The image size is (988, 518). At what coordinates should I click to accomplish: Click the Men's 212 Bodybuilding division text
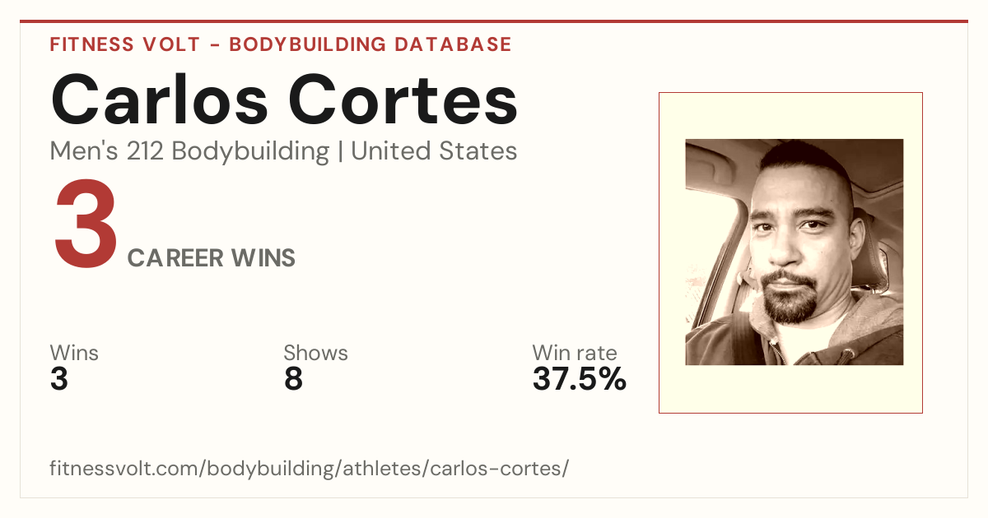[x=189, y=151]
